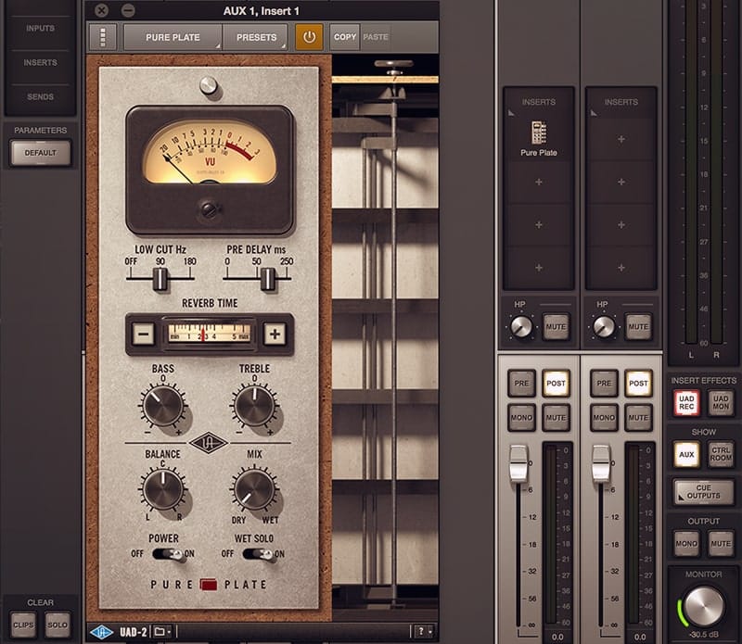
Task: Open the PURE PLATE plugin selector dropdown
Action: pyautogui.click(x=172, y=36)
